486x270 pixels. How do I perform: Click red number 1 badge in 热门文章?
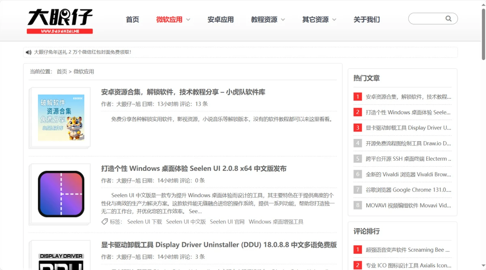click(x=357, y=97)
